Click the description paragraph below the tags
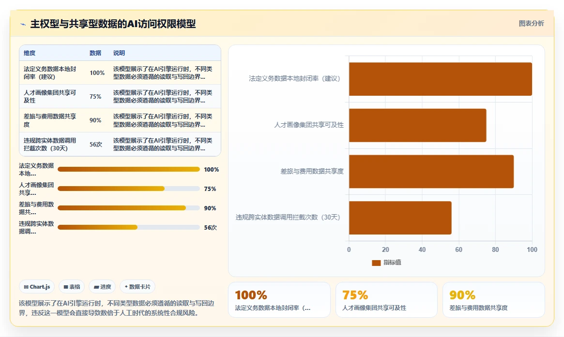Image resolution: width=564 pixels, height=337 pixels. pos(117,308)
